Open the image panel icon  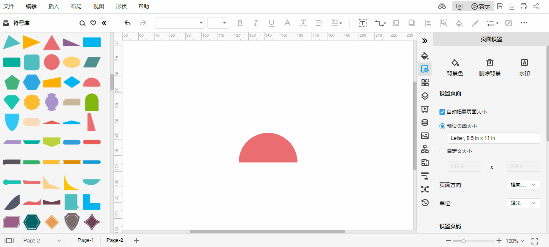(425, 136)
